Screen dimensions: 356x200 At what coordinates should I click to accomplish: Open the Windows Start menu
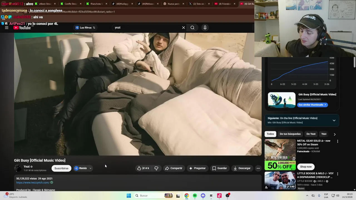[128, 196]
